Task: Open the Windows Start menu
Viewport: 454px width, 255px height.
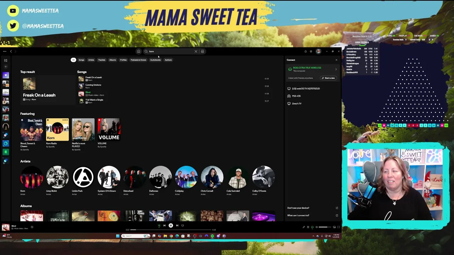Action: 118,236
